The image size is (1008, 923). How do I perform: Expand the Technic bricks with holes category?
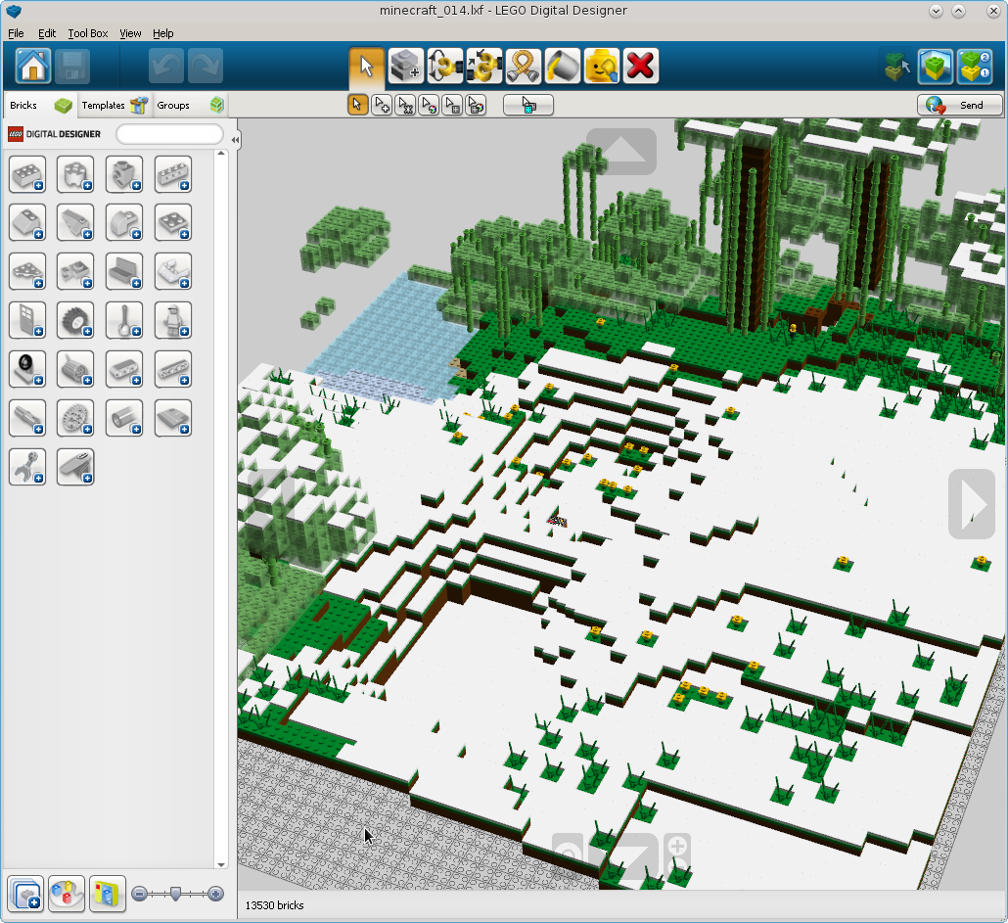tap(173, 174)
